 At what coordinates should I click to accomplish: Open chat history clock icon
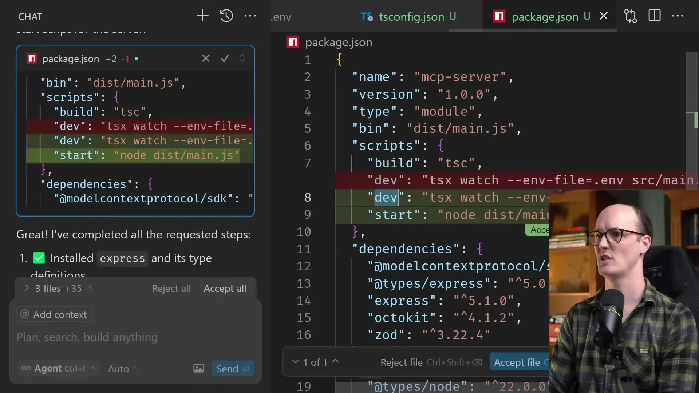coord(226,16)
